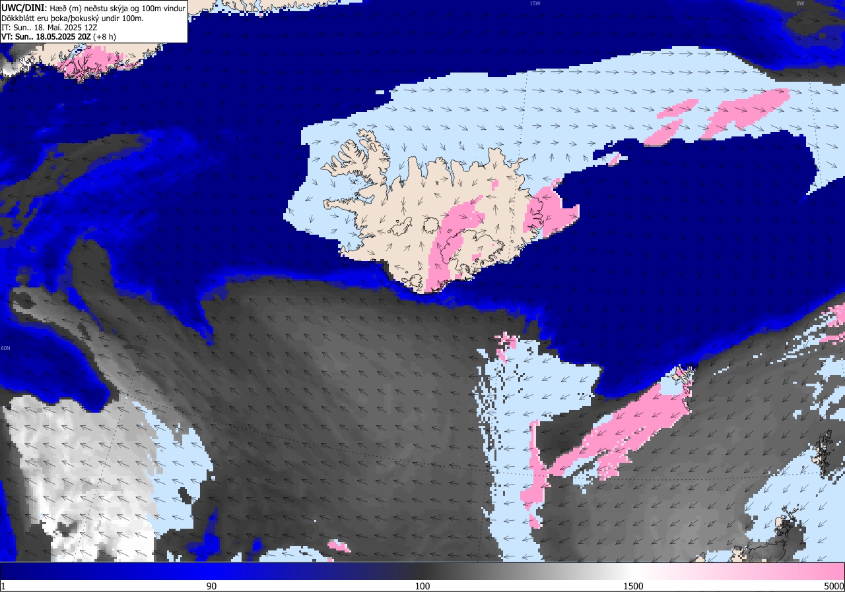Click the '60N' latitude label
The width and height of the screenshot is (845, 592).
pyautogui.click(x=5, y=348)
